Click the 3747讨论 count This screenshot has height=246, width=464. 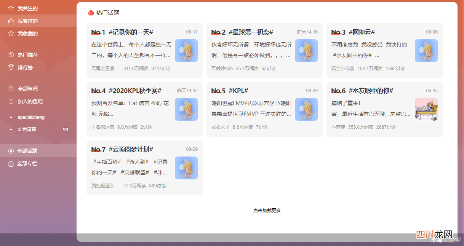coord(161,69)
